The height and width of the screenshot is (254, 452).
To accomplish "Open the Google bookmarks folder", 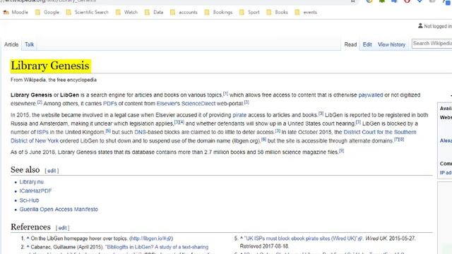I will [47, 13].
